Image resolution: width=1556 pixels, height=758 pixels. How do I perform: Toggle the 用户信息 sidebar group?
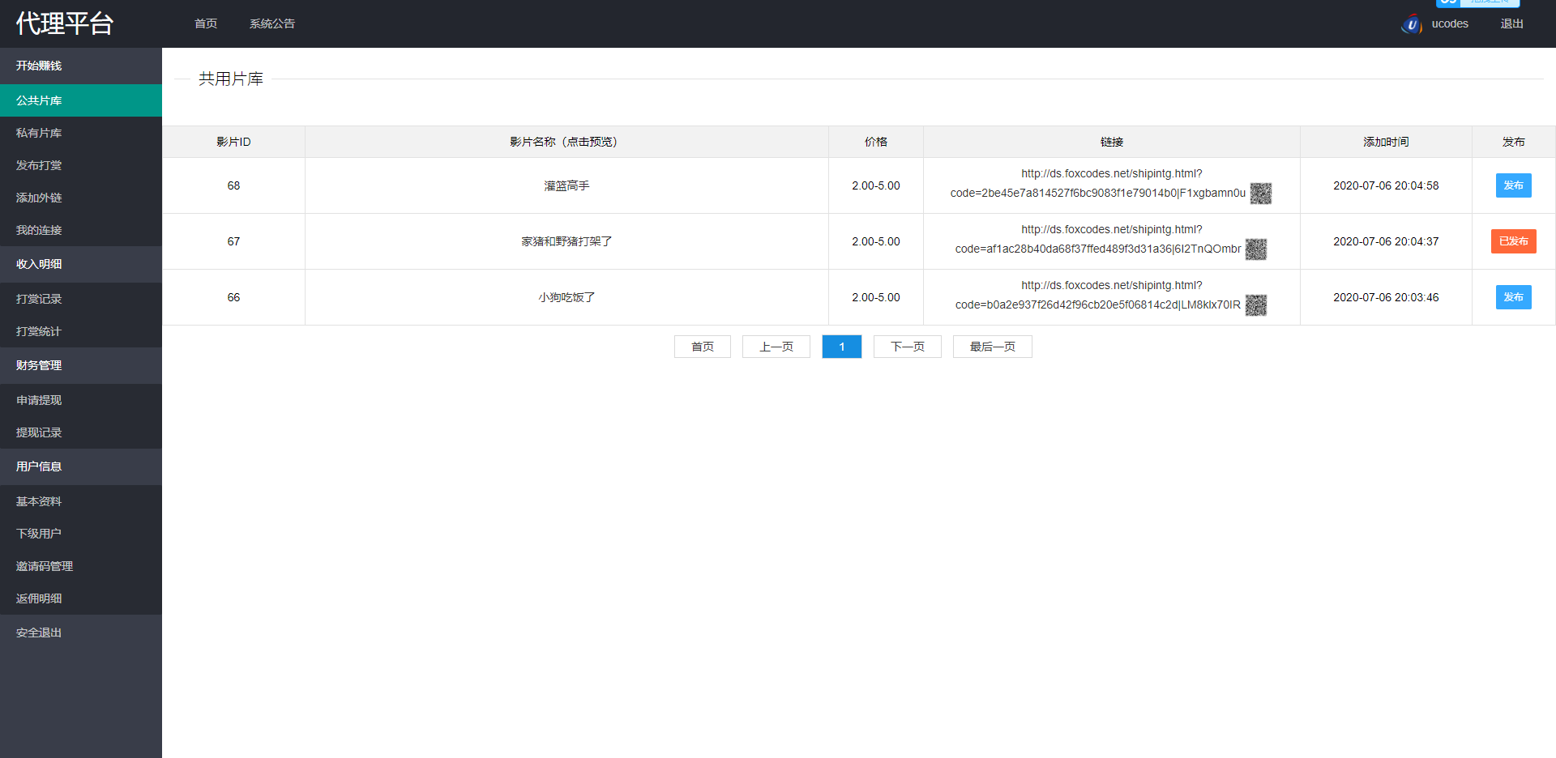coord(39,466)
